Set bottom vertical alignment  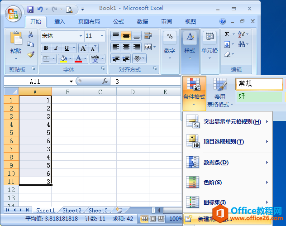(136, 36)
